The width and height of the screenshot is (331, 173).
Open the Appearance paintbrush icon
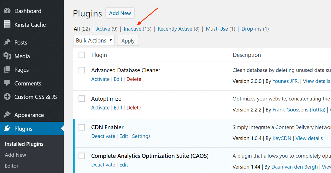[7, 115]
